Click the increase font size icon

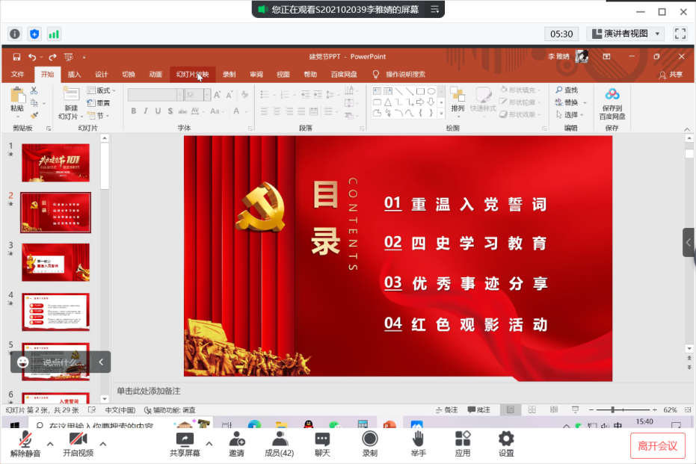click(x=217, y=94)
